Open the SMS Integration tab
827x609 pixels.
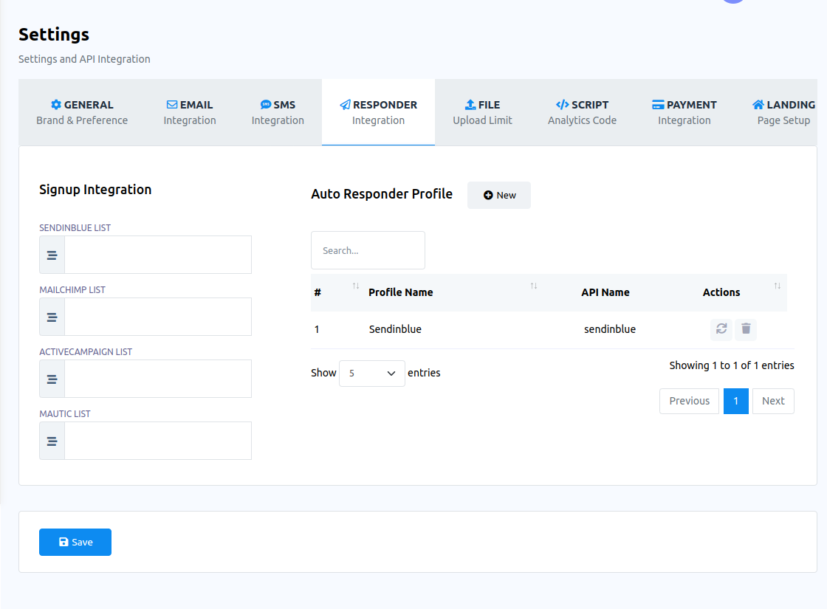tap(278, 112)
